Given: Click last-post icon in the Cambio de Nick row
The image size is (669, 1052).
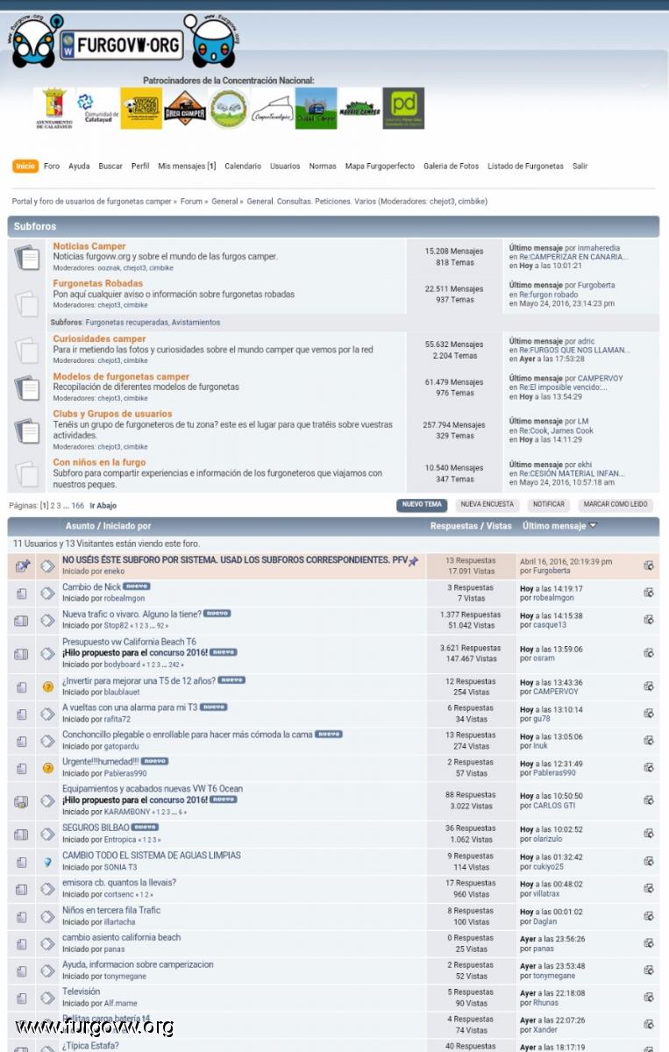Looking at the screenshot, I should [x=649, y=594].
